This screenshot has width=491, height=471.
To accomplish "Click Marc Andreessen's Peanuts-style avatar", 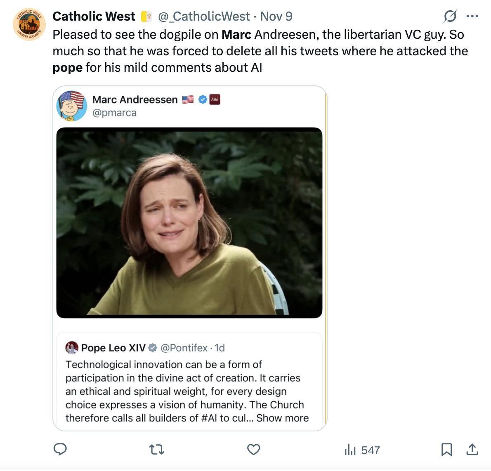I will pos(71,106).
